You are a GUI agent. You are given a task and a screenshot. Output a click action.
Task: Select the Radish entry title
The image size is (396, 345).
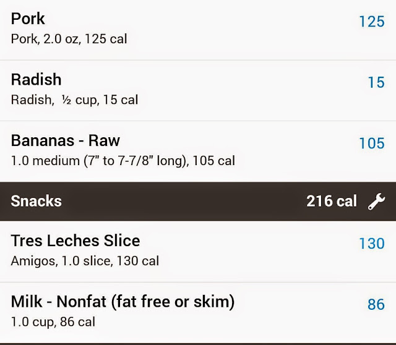point(36,80)
